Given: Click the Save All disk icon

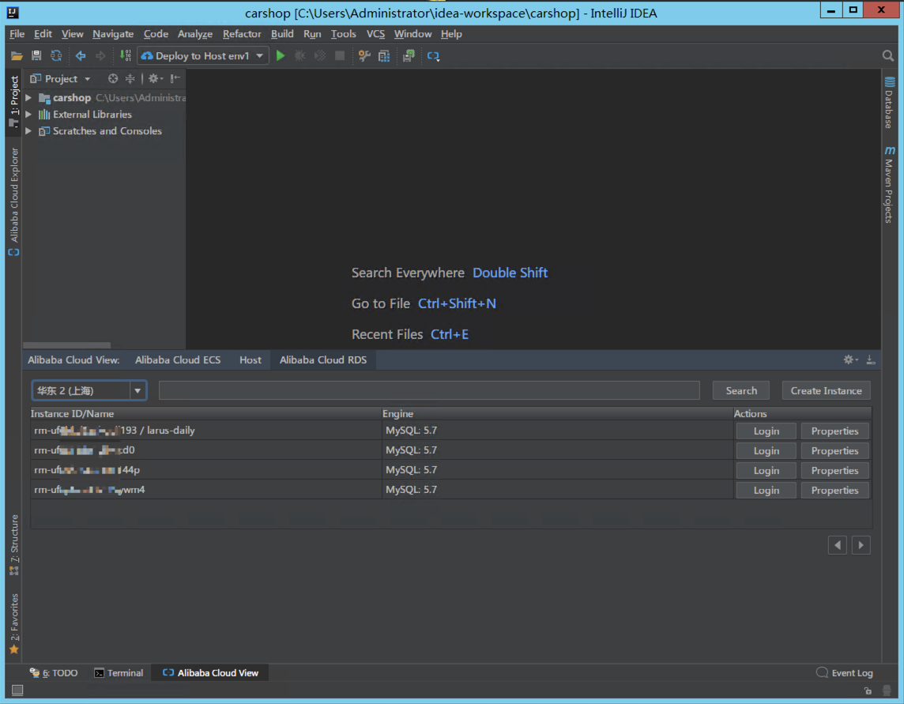Looking at the screenshot, I should tap(36, 56).
